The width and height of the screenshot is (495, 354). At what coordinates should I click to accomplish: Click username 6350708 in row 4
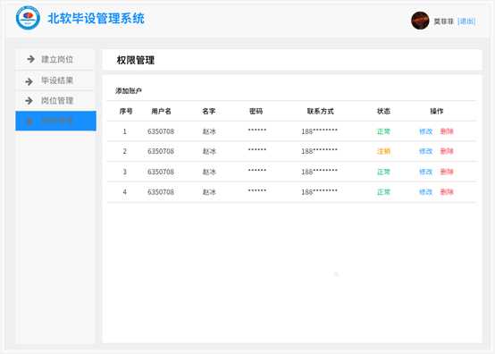[x=161, y=191]
